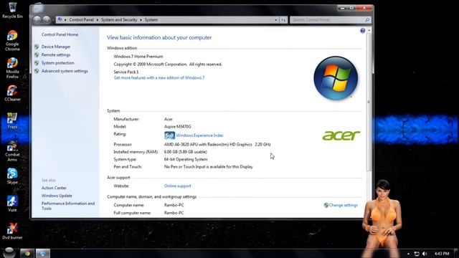Open the Acer Online support link
The image size is (459, 258).
coord(178,186)
